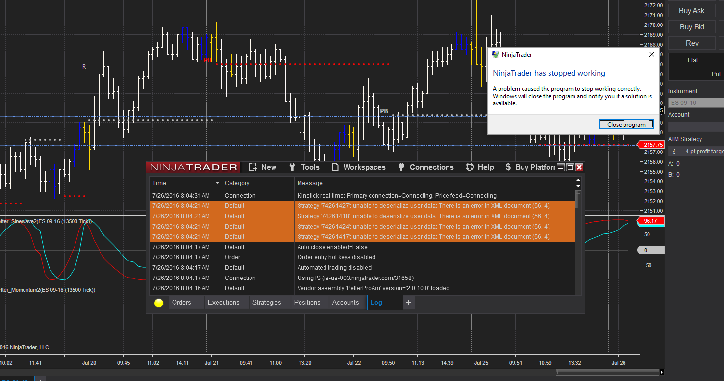Click the Connections plug icon
724x381 pixels.
point(401,167)
